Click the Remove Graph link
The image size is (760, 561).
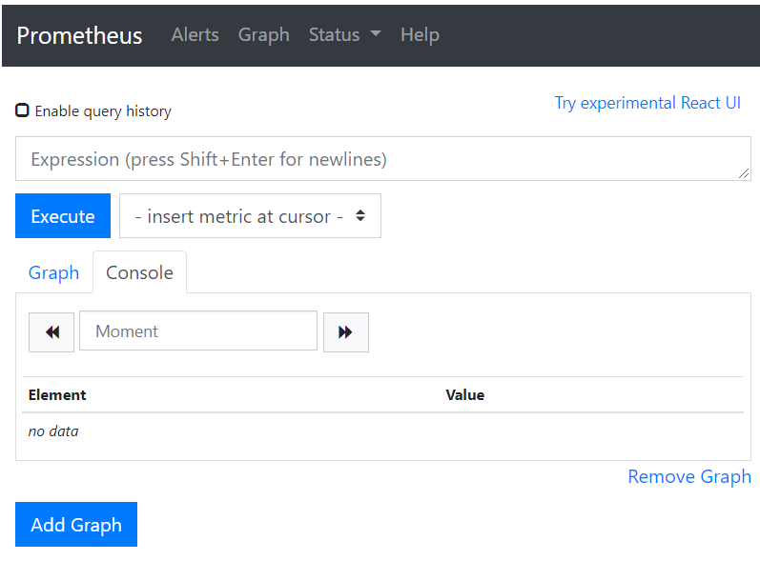coord(689,477)
